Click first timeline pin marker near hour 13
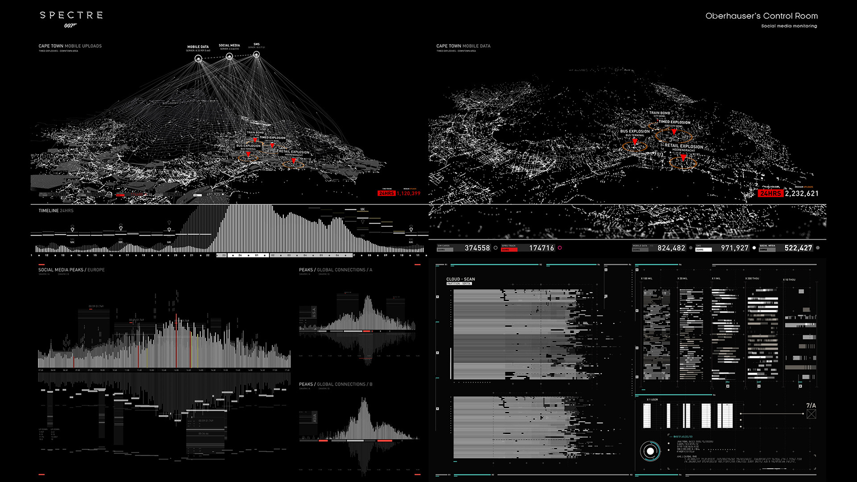The image size is (857, 482). [x=72, y=229]
